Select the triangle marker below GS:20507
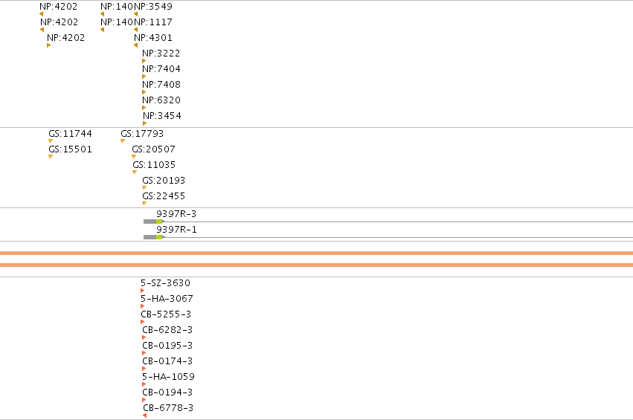633x420 pixels. click(x=134, y=157)
